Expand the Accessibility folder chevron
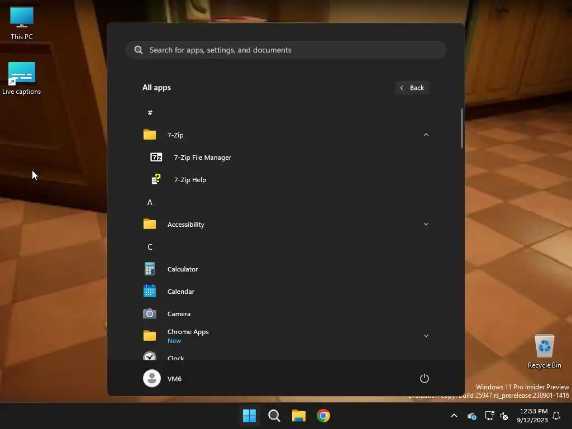 tap(426, 224)
